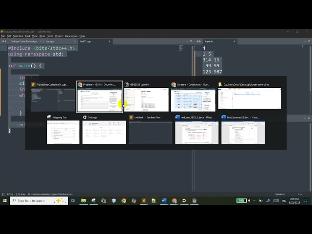This screenshot has width=312, height=234.
Task: Open the Spaces: 4 indentation setting
Action: pyautogui.click(x=280, y=194)
